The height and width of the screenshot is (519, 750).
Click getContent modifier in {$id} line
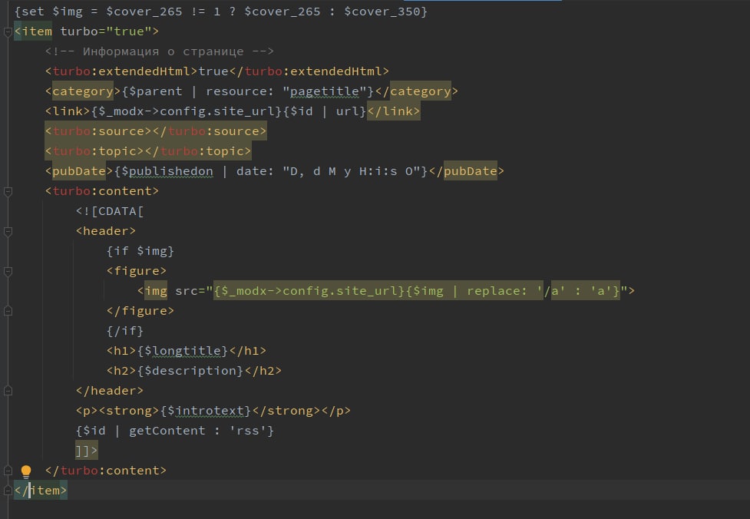coord(167,431)
